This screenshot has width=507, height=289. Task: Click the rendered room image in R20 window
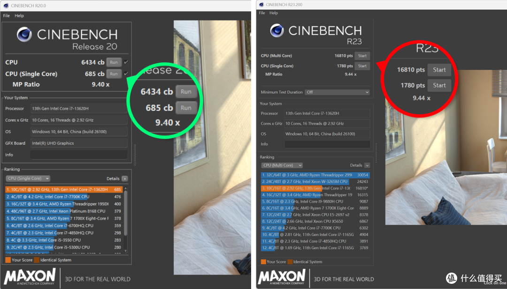(212, 148)
